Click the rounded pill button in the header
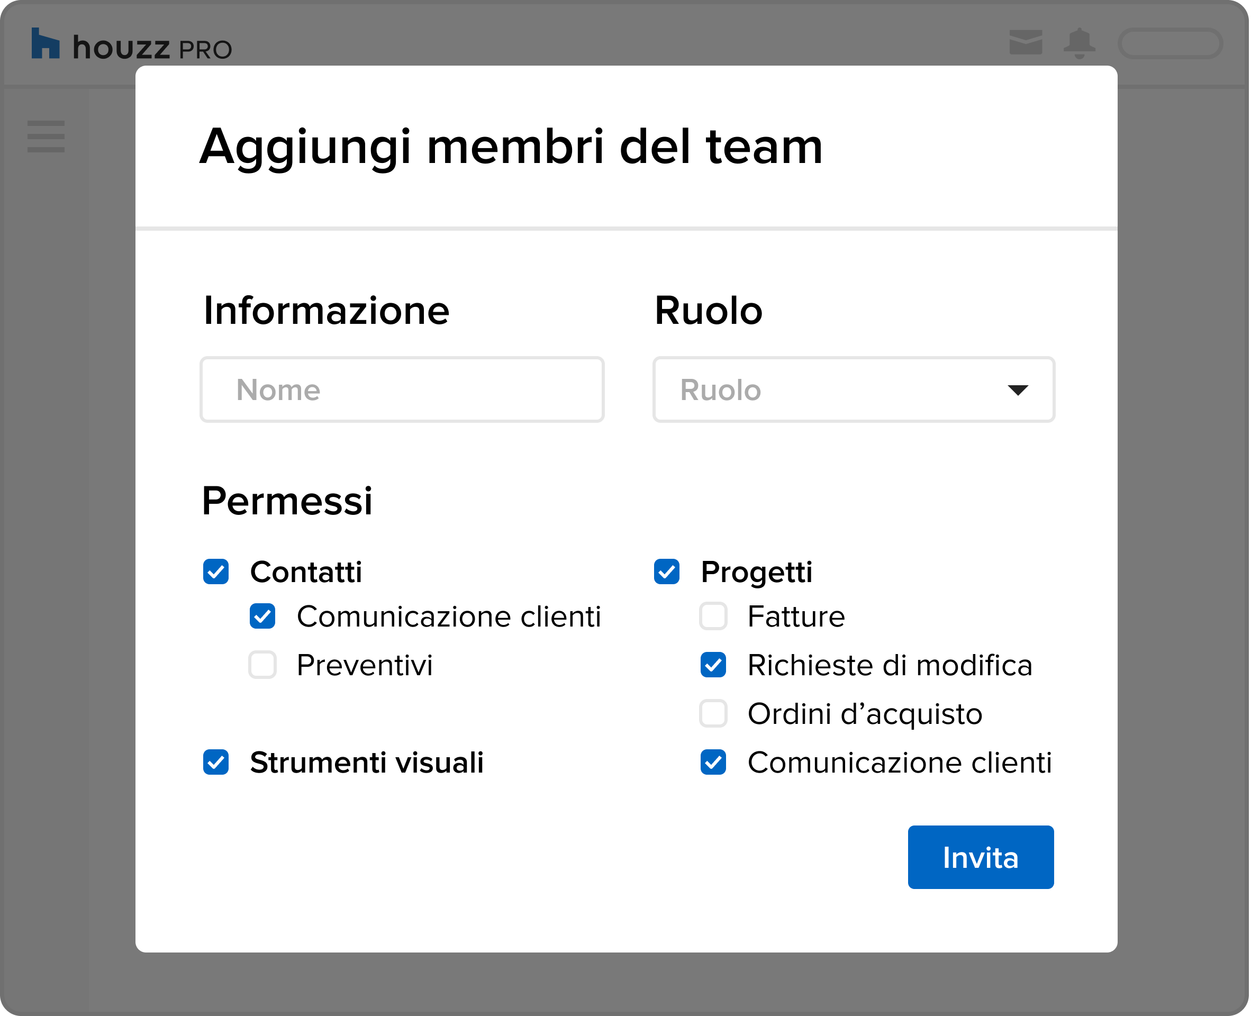This screenshot has height=1016, width=1251. [x=1171, y=44]
